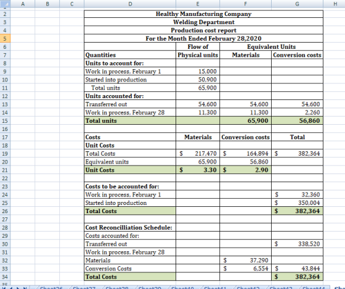Click 'For the Month Ended February 28,2020' cell

203,39
